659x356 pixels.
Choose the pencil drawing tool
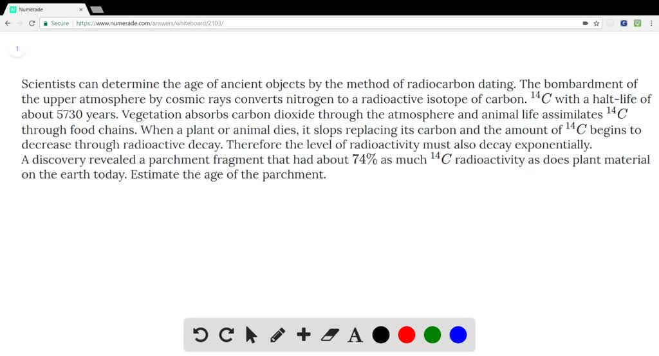(277, 335)
